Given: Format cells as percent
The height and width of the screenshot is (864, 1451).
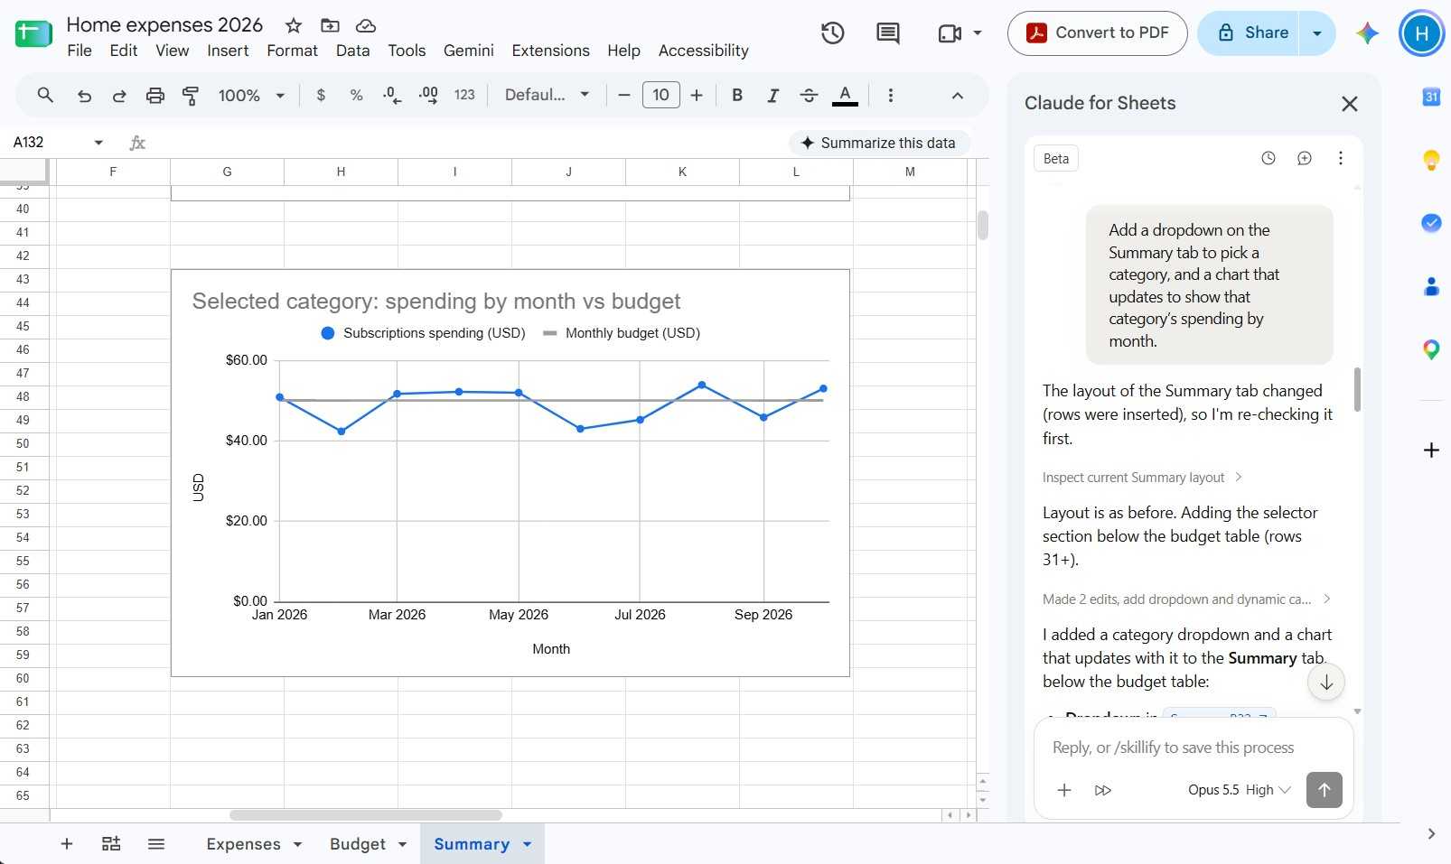Looking at the screenshot, I should click(x=356, y=95).
